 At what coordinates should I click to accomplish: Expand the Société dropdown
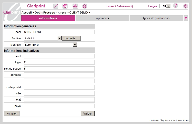pyautogui.click(x=59, y=38)
